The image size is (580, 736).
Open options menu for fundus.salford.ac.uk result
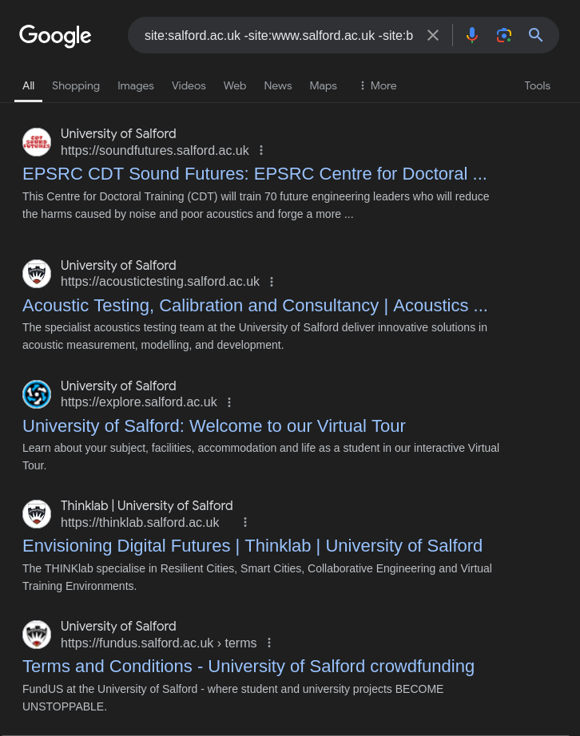269,643
